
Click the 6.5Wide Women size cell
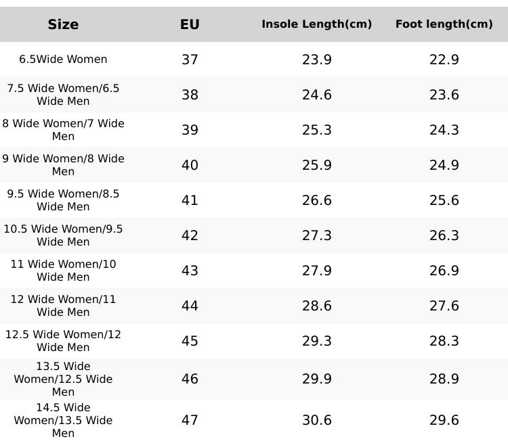(63, 60)
